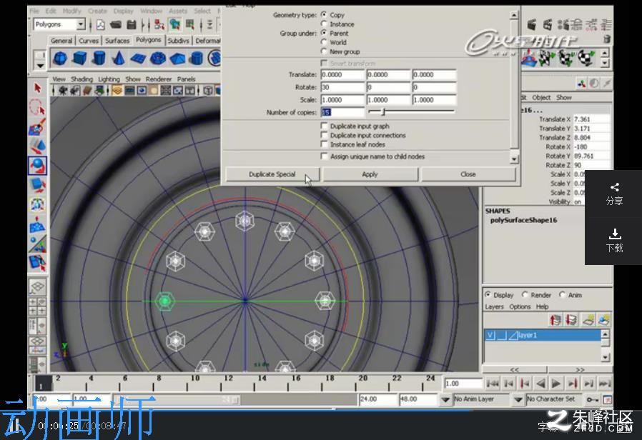Play the animation backward

[x=540, y=384]
